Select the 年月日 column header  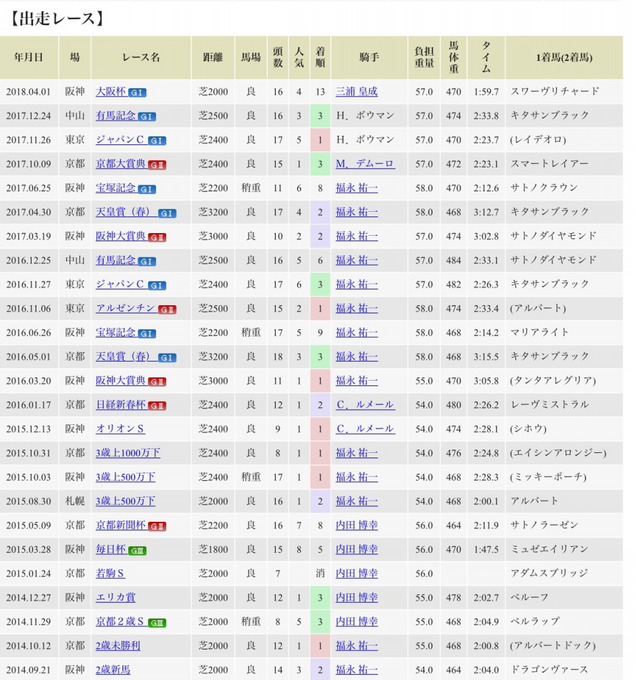28,57
